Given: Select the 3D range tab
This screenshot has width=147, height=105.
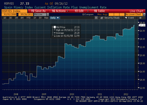Looking at the screenshot, I should pyautogui.click(x=10, y=18).
